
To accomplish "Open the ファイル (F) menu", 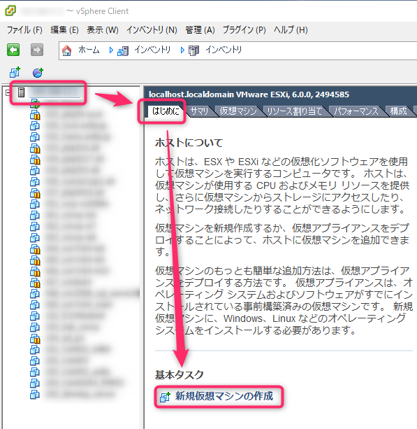I will click(x=24, y=30).
